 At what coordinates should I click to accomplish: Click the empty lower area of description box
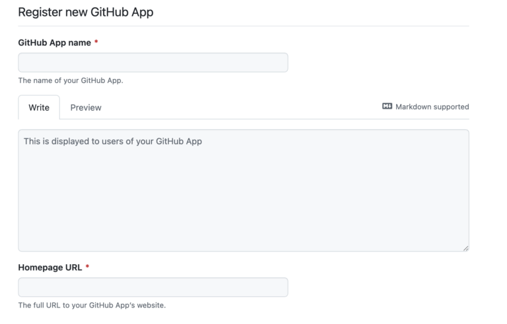[243, 211]
